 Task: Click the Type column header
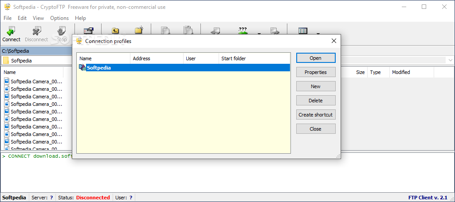coord(378,72)
